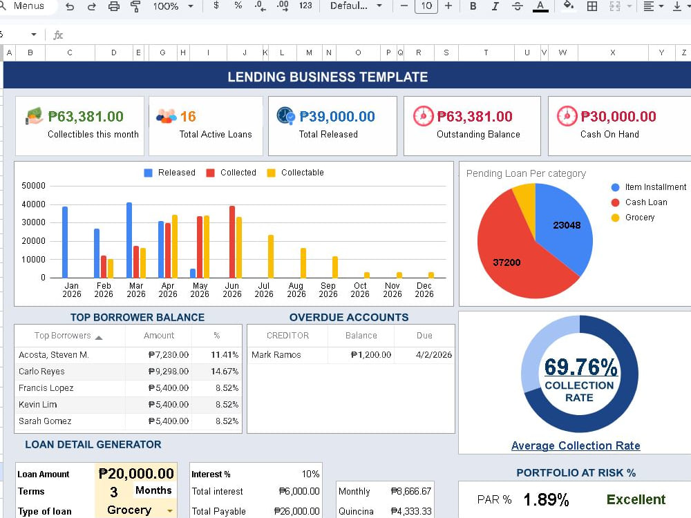Open the Type of loan Grocery dropdown
The image size is (691, 518).
(170, 510)
